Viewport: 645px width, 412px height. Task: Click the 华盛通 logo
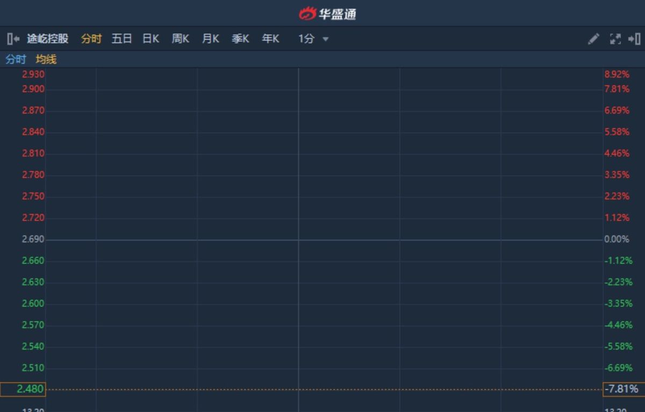[327, 13]
